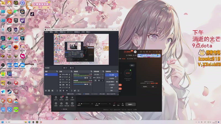
Task: Select NetEase Cloud Music desktop icon
Action: (9, 21)
